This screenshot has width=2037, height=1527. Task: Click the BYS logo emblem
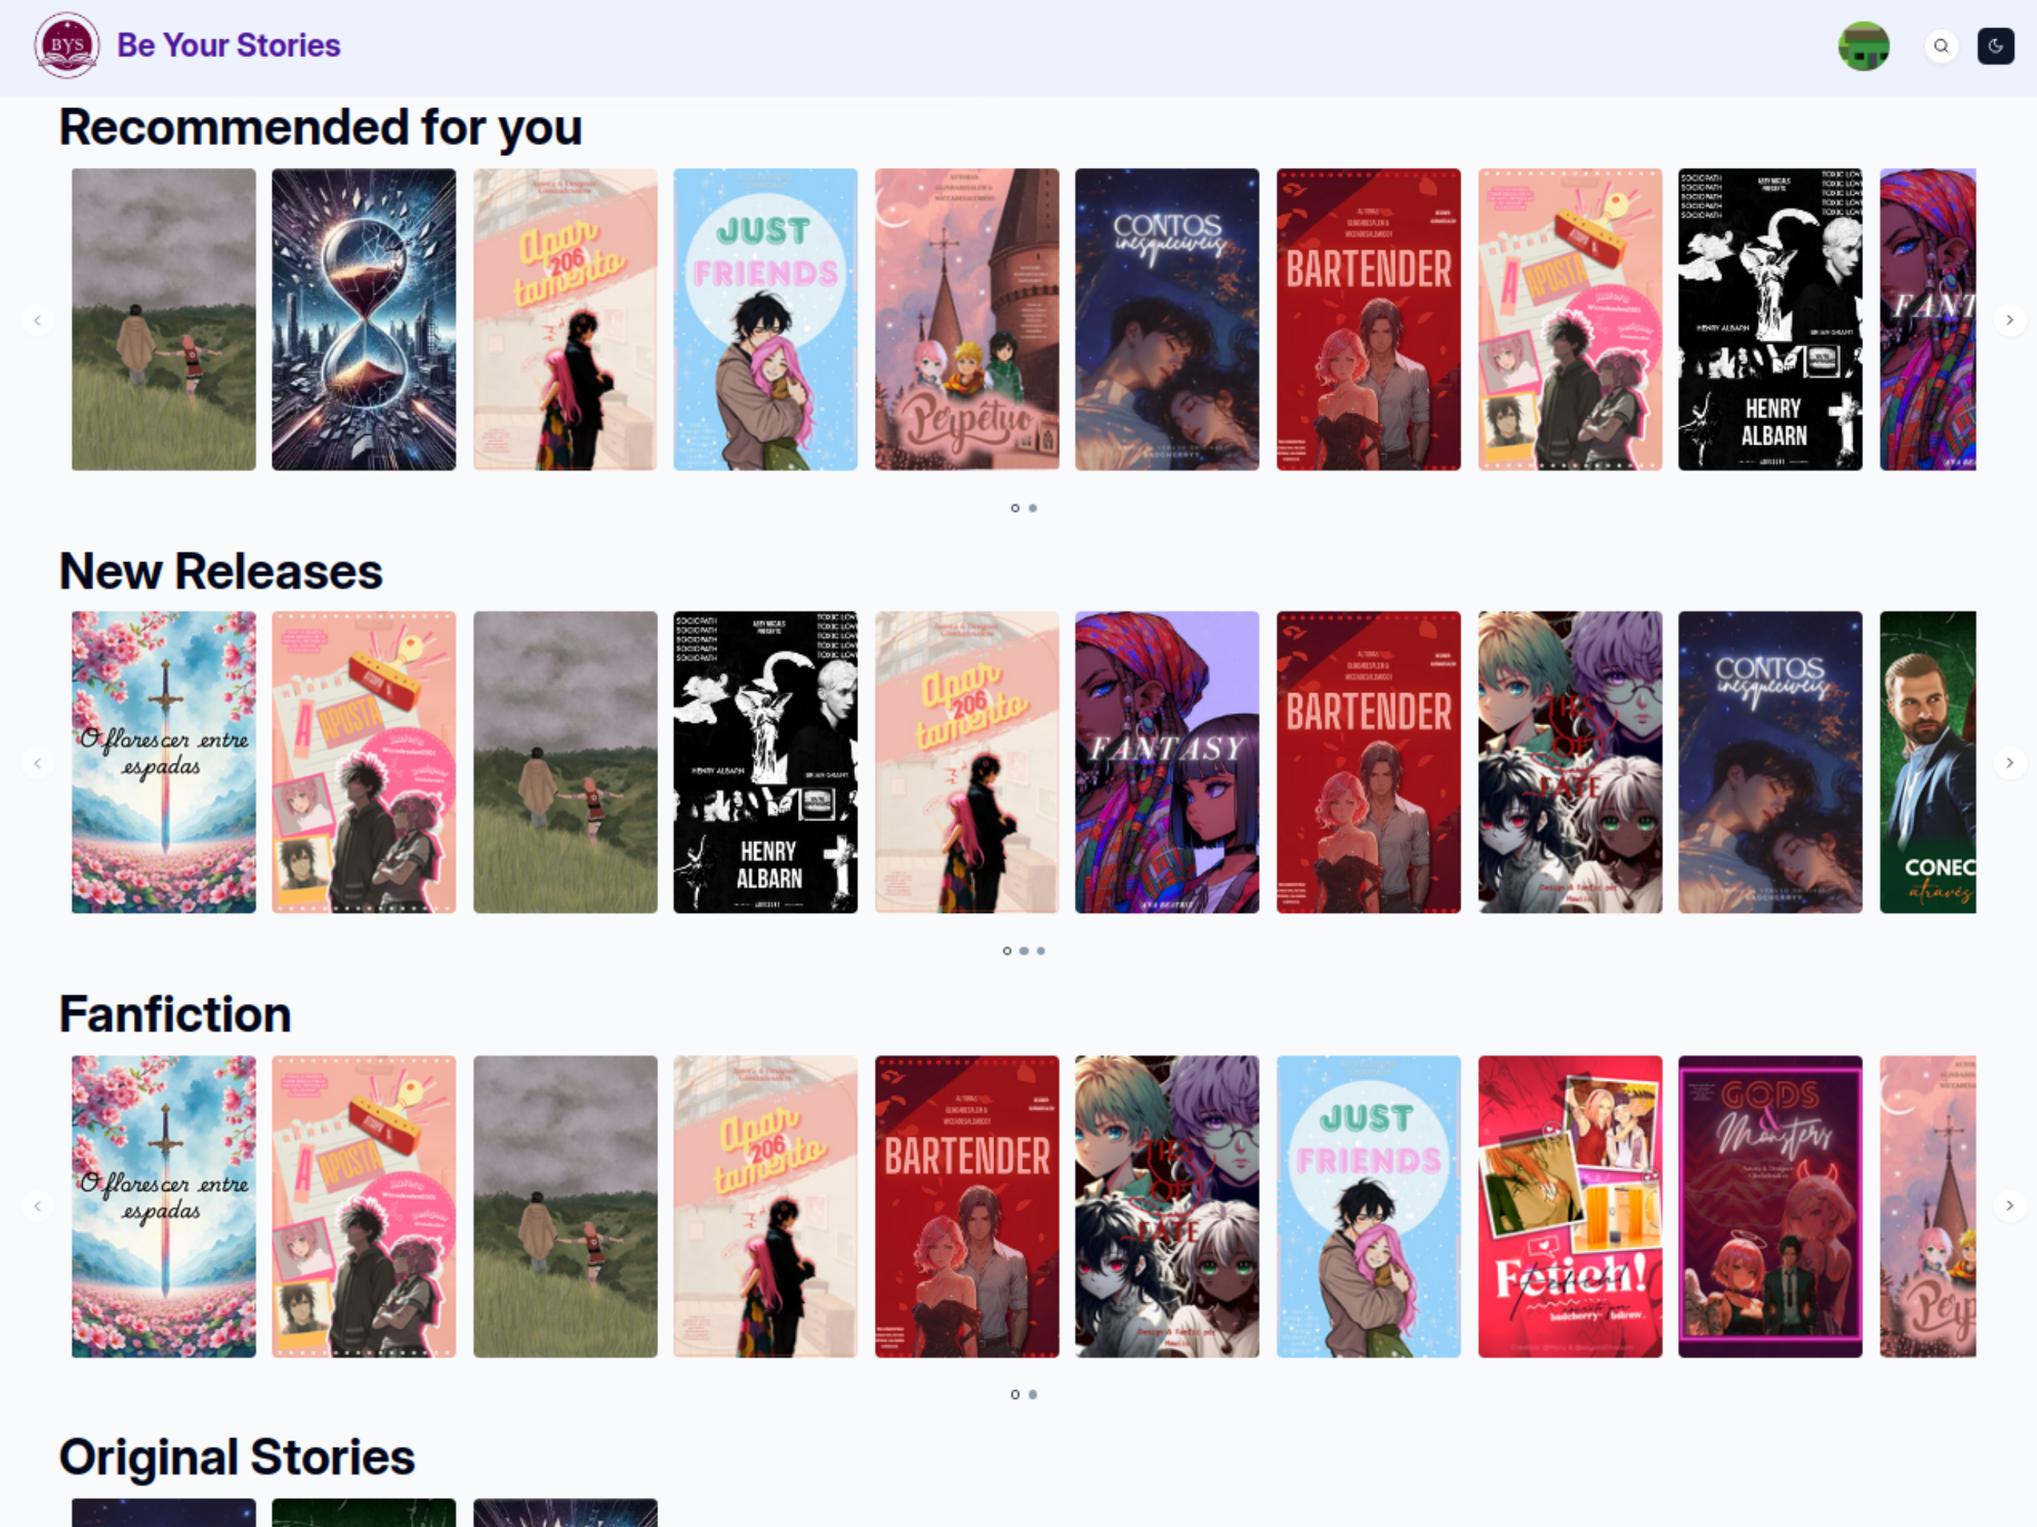[67, 45]
